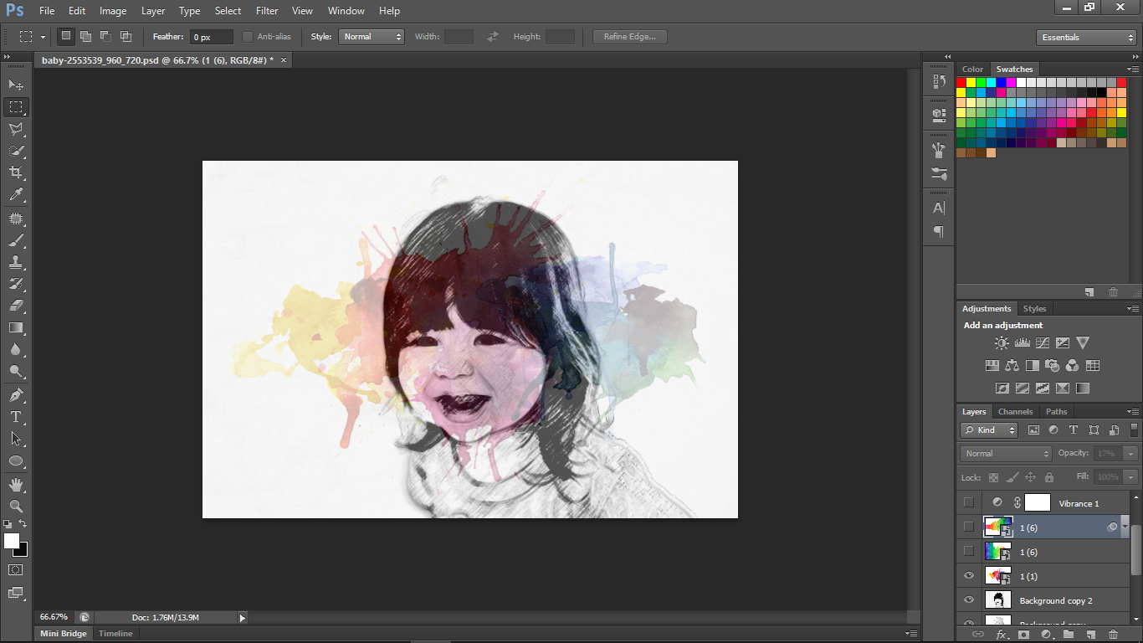Open the Essentials workspace dropdown
This screenshot has width=1143, height=643.
point(1085,38)
